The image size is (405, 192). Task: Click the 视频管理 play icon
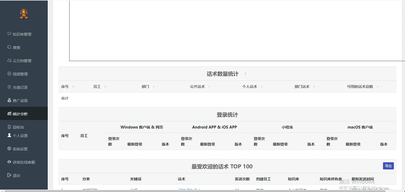pyautogui.click(x=9, y=74)
